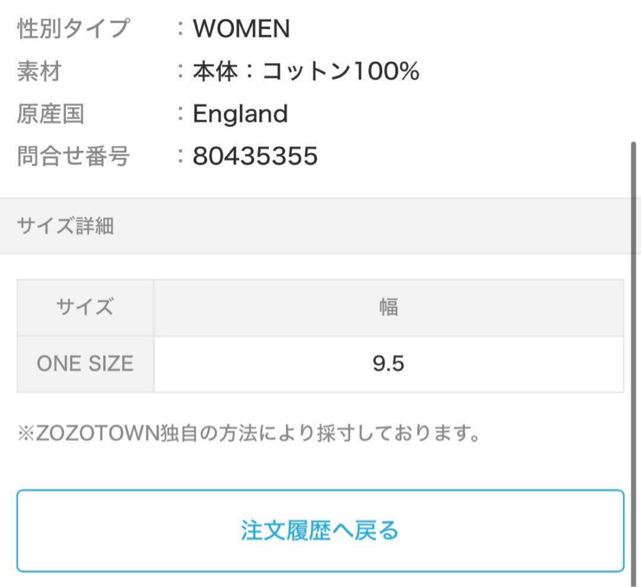Select the ONE SIZE table cell
This screenshot has height=587, width=641.
(x=85, y=364)
